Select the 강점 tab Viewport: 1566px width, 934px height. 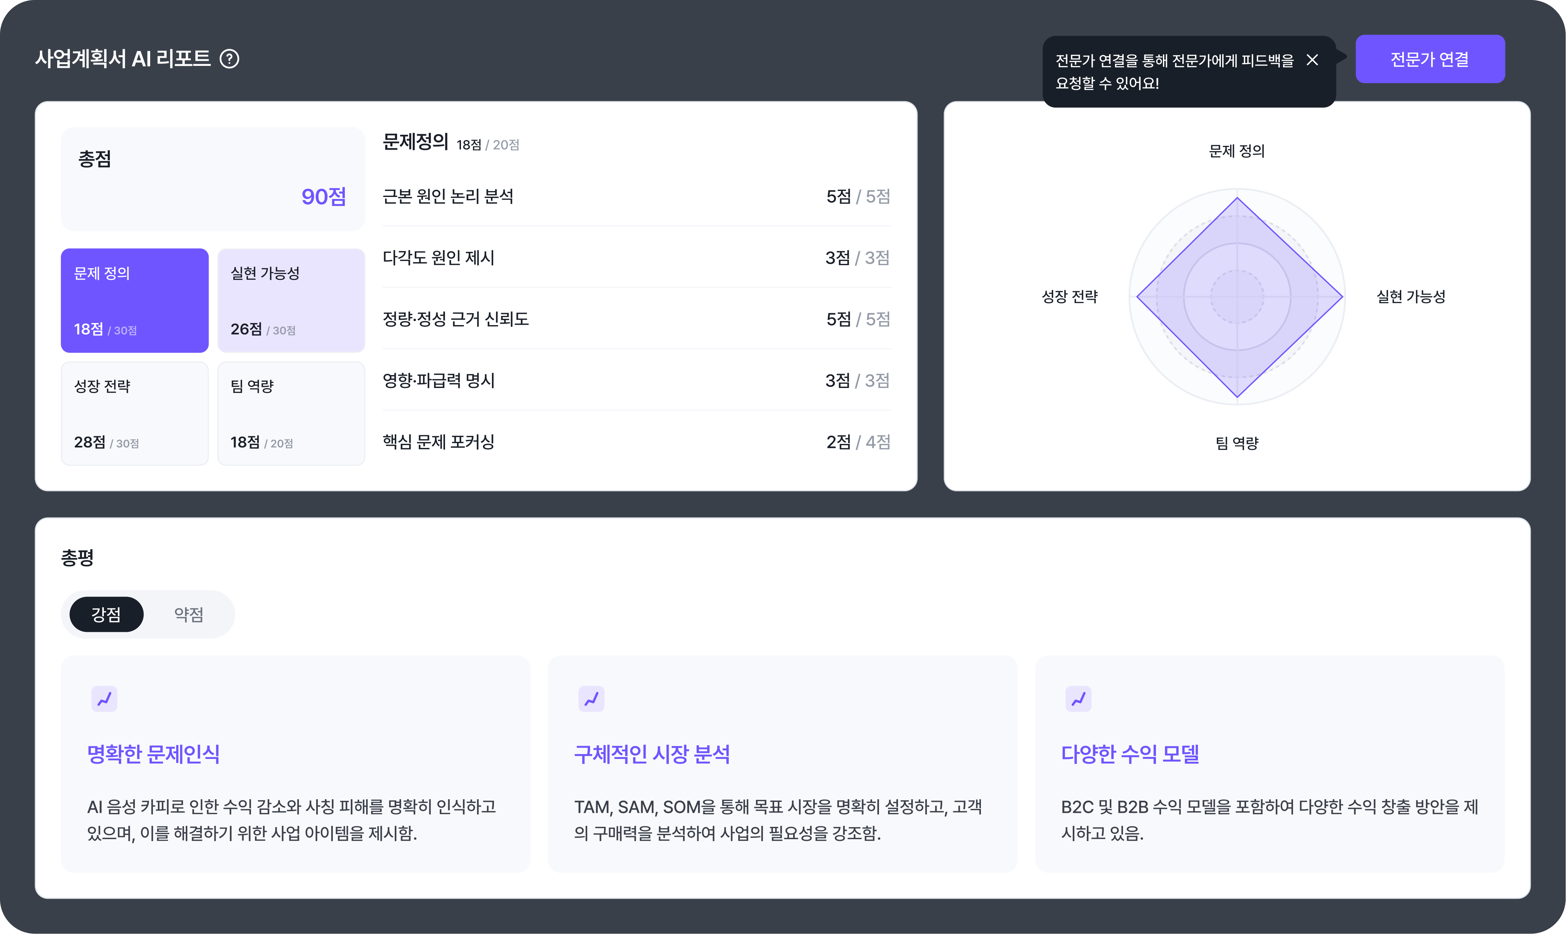(107, 614)
